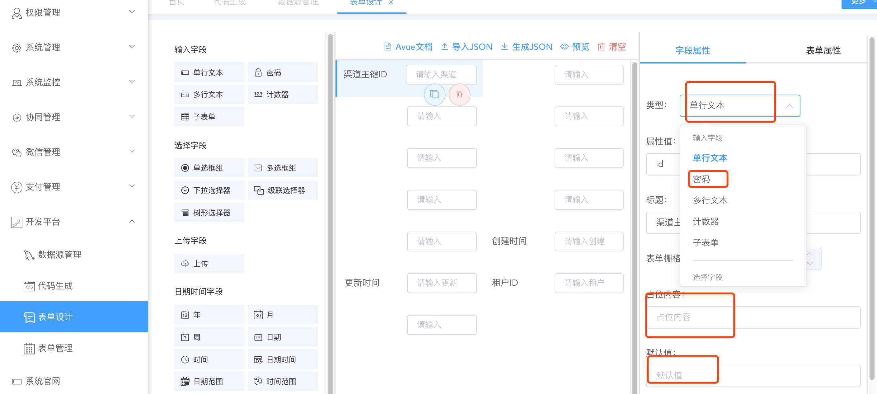Click 生成JSON download icon
The height and width of the screenshot is (394, 877).
point(504,47)
